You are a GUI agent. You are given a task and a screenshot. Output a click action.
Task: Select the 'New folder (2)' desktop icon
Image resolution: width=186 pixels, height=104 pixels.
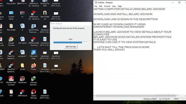[x=45, y=15]
